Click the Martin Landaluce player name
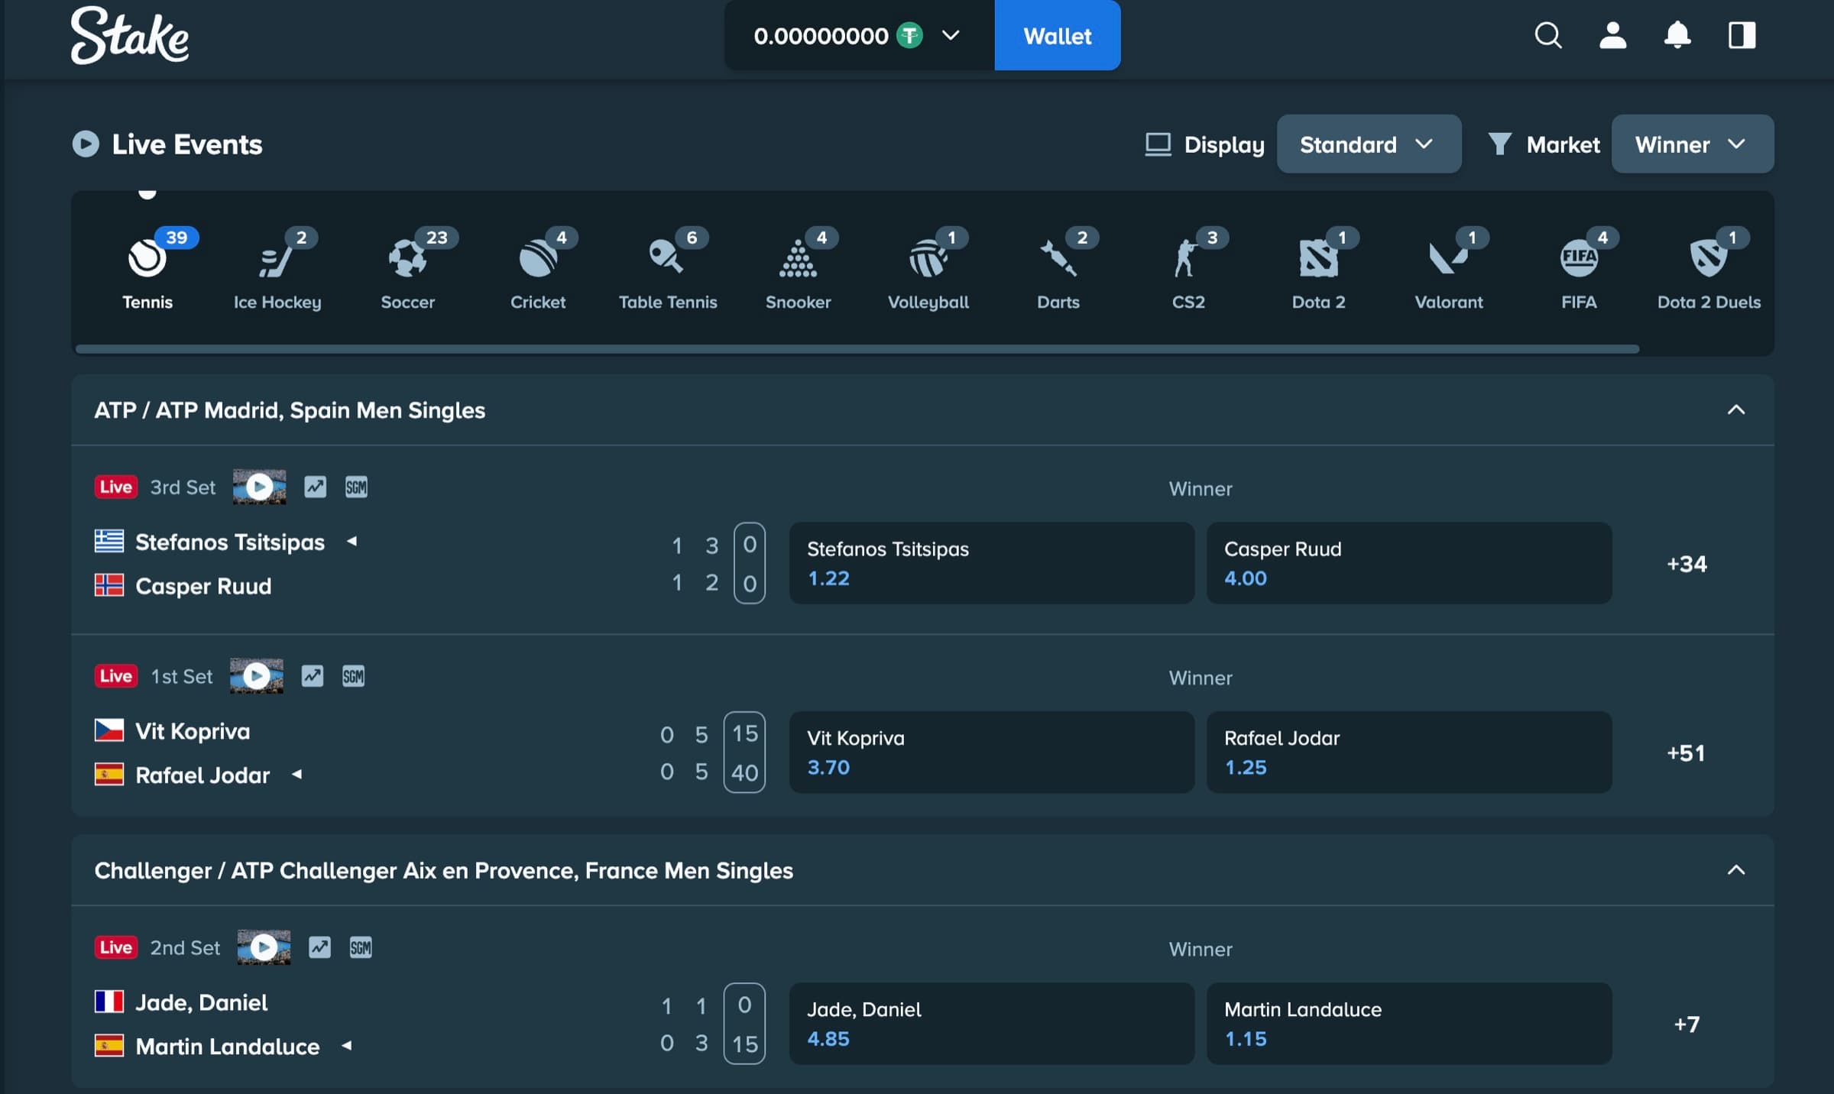This screenshot has width=1834, height=1094. 227,1046
